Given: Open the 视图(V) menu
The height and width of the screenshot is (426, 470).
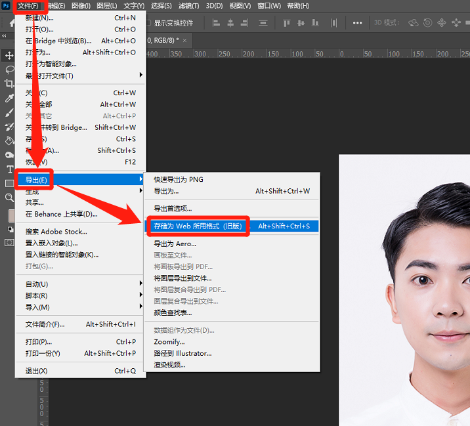Looking at the screenshot, I should tap(240, 6).
